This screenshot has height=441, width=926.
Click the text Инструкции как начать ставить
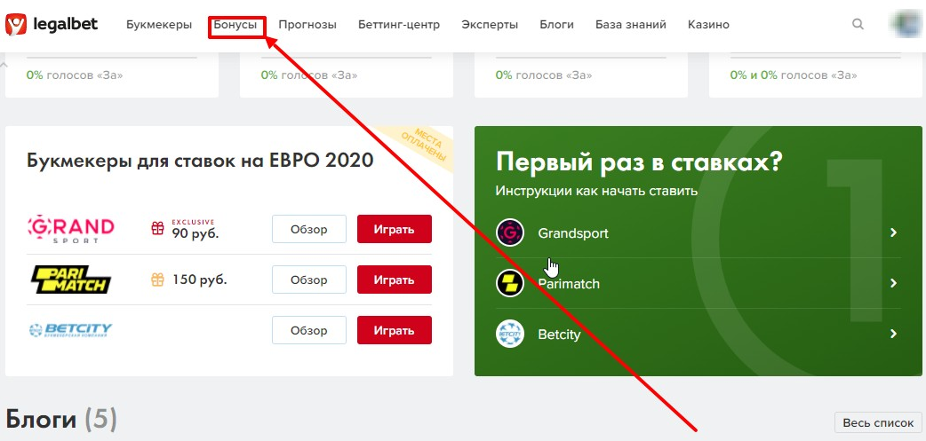(597, 191)
